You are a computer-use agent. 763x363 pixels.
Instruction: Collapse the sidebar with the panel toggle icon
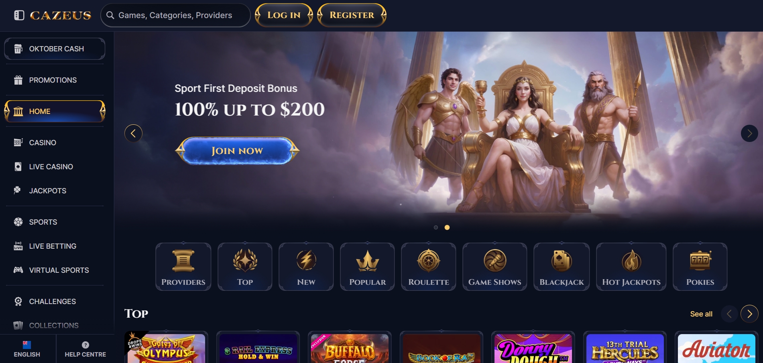click(19, 15)
